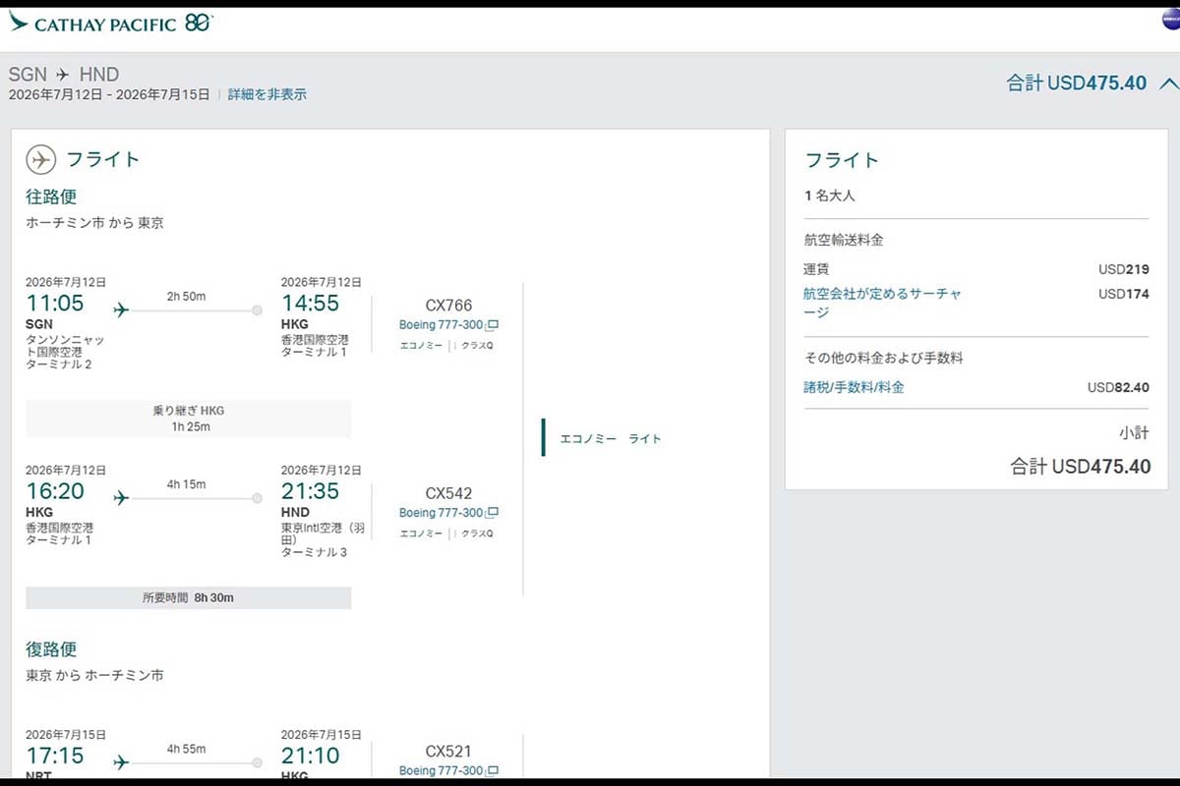Click the 小計 label

pos(1135,433)
